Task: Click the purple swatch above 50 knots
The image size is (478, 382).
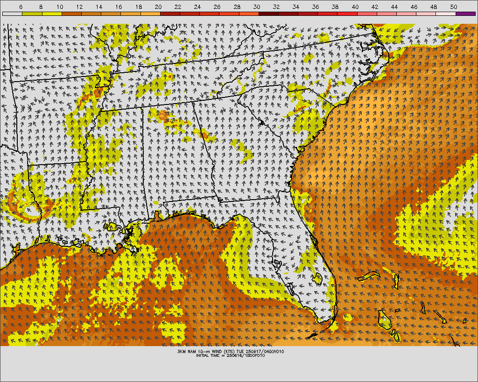Action: click(465, 14)
